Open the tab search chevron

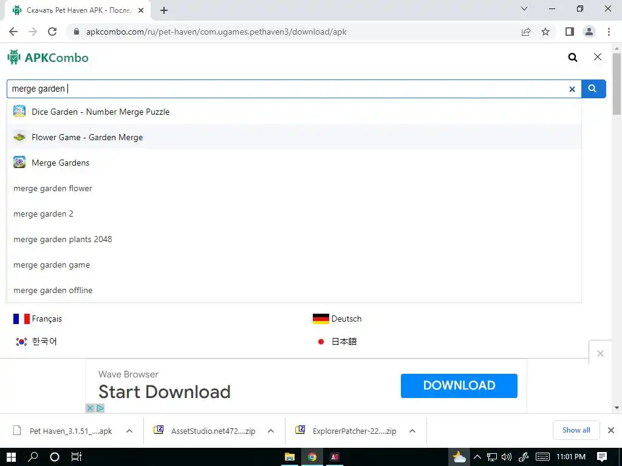coord(524,8)
